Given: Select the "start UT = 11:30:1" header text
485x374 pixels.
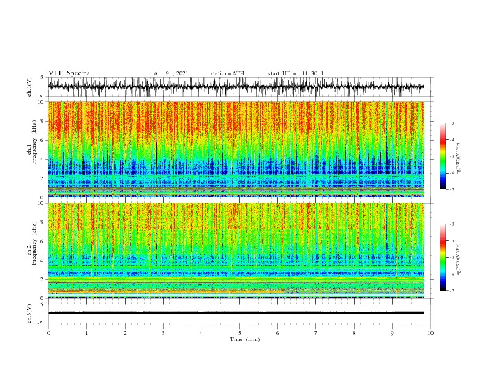Looking at the screenshot, I should tap(296, 73).
